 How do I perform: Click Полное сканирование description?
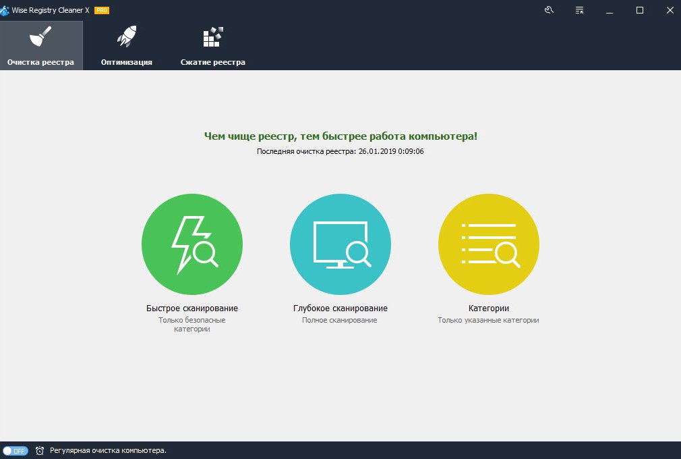click(340, 320)
